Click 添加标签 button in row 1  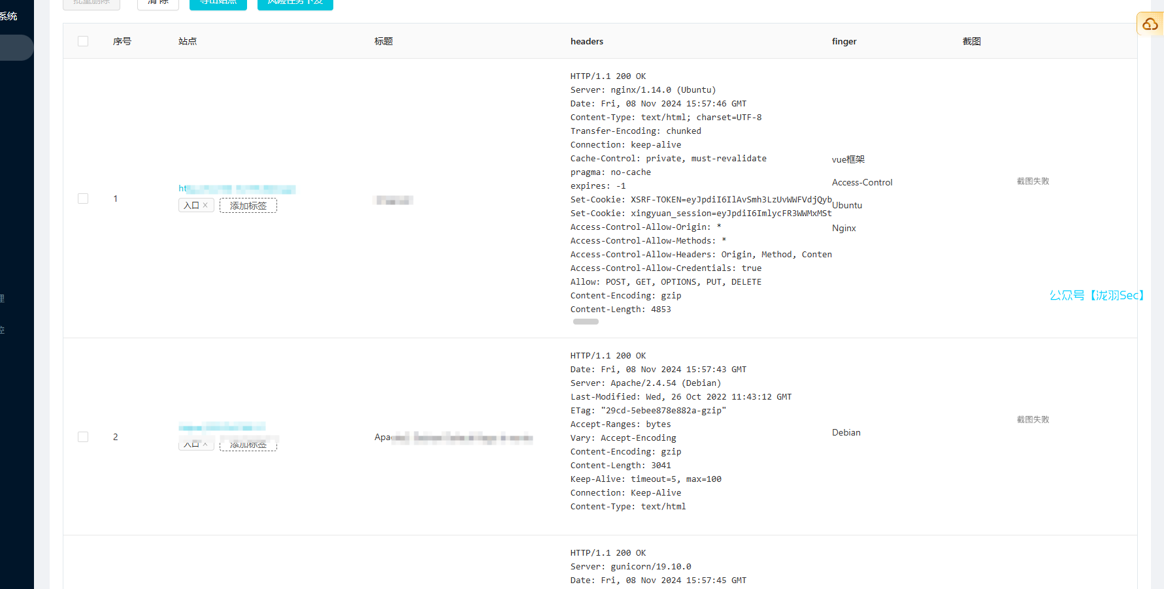(x=248, y=206)
